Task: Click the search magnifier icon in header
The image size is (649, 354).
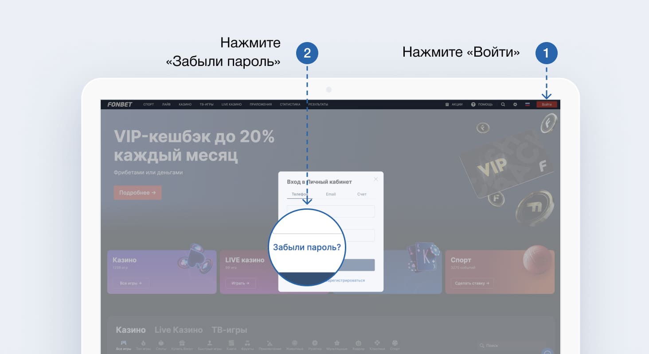Action: click(x=503, y=104)
